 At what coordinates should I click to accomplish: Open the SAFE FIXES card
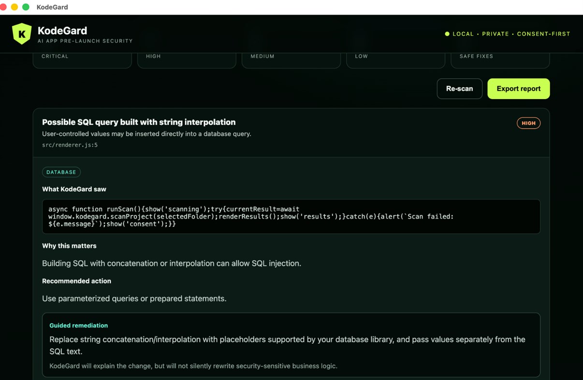tap(500, 60)
